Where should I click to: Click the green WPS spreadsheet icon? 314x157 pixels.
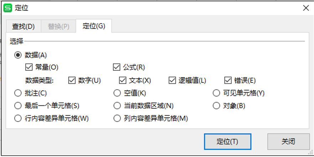[x=8, y=8]
